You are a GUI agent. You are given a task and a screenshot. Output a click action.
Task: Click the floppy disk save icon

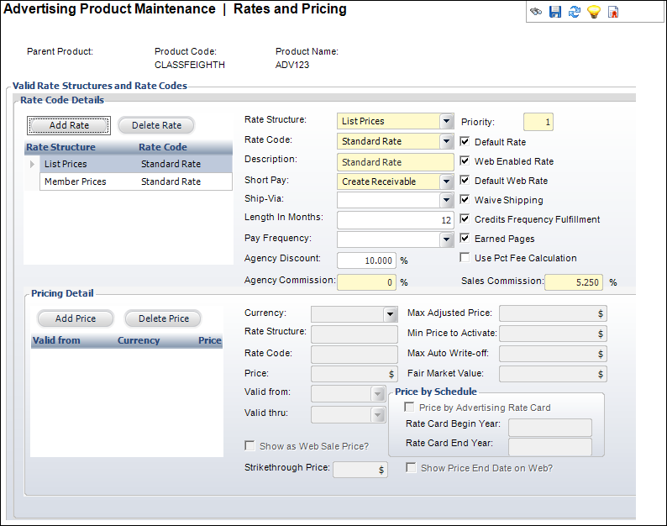(554, 12)
